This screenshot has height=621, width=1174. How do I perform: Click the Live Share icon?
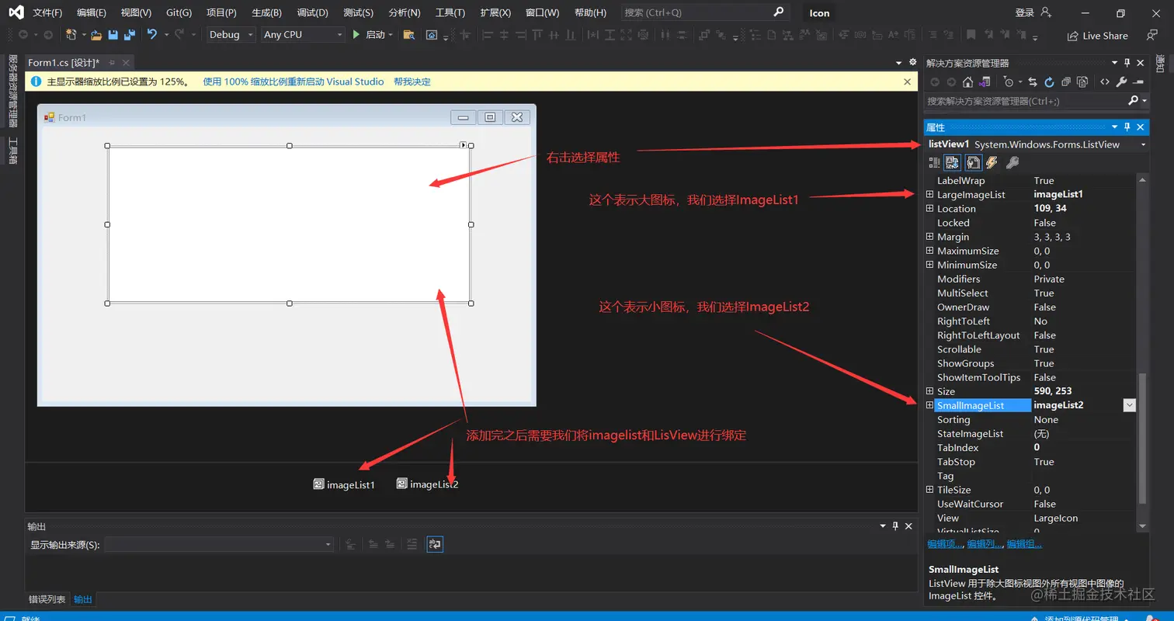(x=1072, y=36)
